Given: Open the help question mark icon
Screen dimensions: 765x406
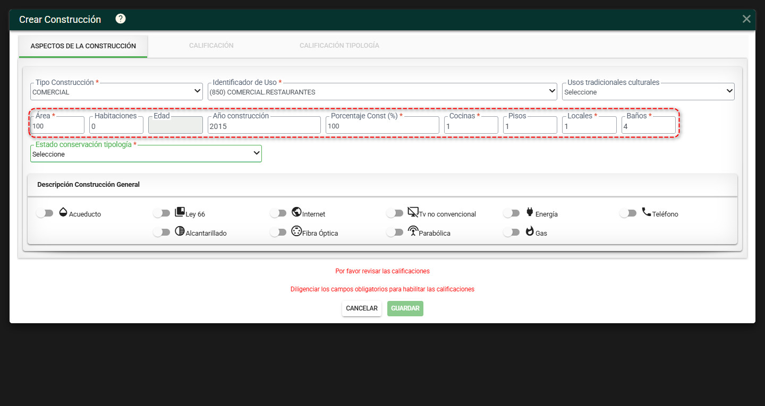Looking at the screenshot, I should pyautogui.click(x=121, y=19).
